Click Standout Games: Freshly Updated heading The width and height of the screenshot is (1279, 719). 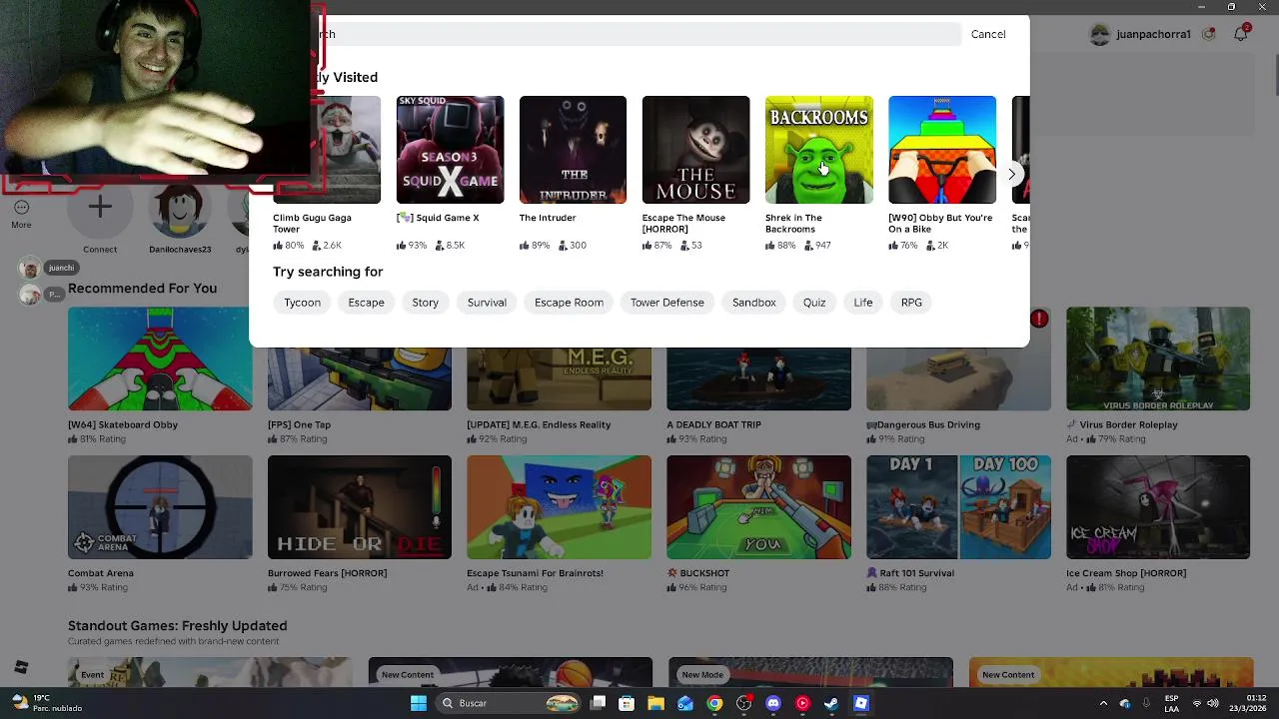[178, 626]
